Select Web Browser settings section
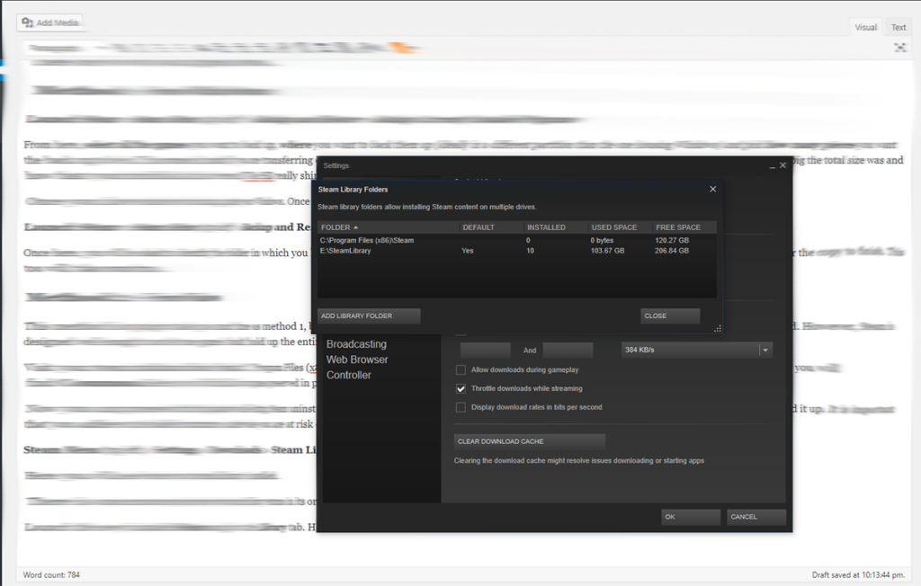The height and width of the screenshot is (586, 921). [x=360, y=359]
